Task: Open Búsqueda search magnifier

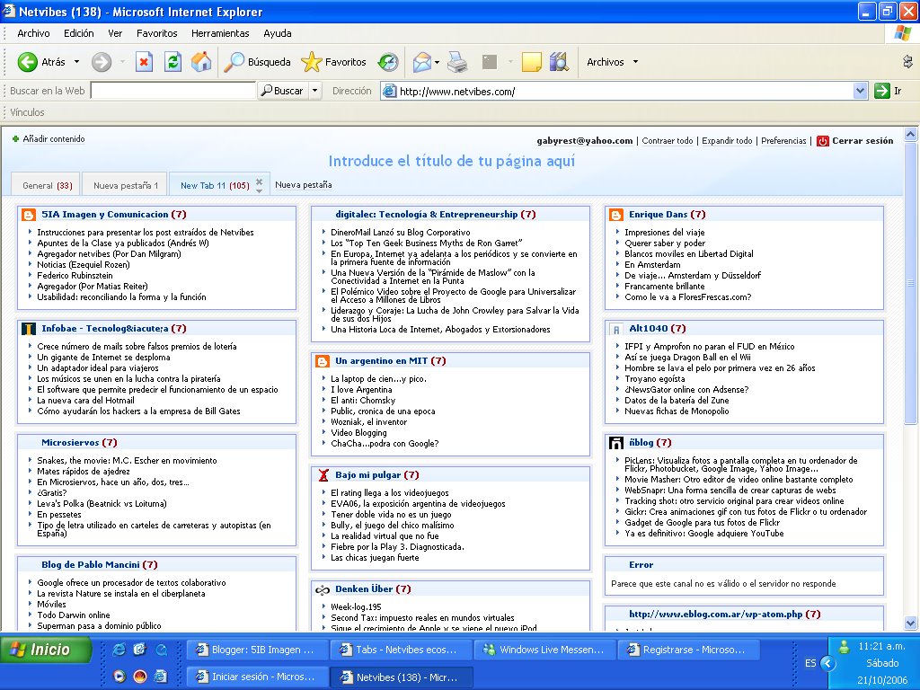Action: (x=234, y=62)
